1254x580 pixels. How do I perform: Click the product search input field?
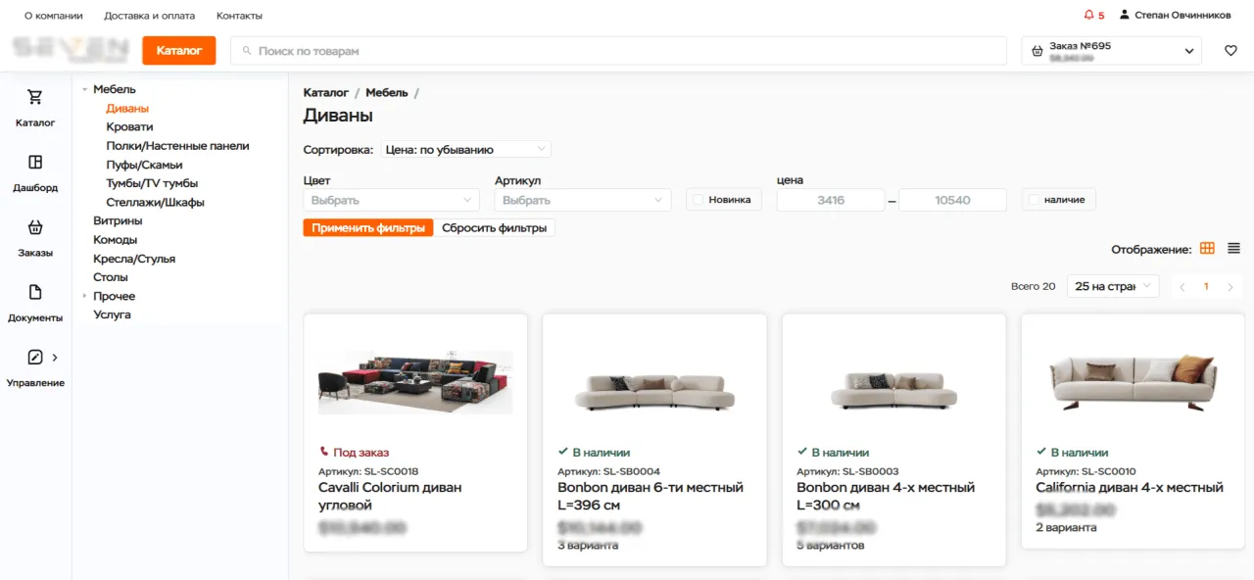click(x=617, y=51)
